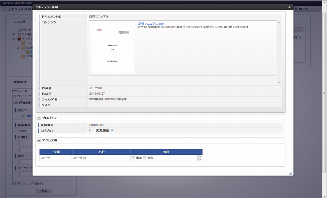Click the access table scroll down arrow
Viewport: 327px width, 198px height.
pos(200,160)
